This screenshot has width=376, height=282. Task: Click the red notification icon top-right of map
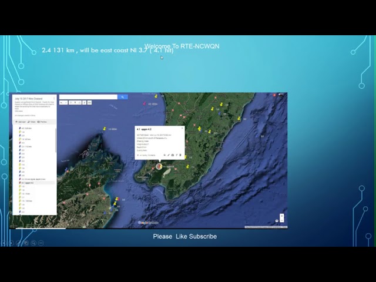(x=274, y=95)
